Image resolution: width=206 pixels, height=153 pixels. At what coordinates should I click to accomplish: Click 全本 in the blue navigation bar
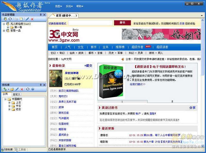click(x=106, y=47)
